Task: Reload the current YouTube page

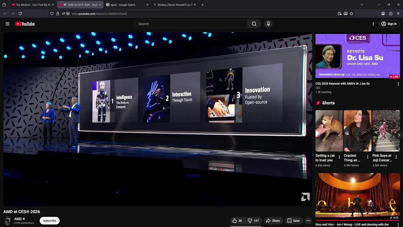Action: 20,14
